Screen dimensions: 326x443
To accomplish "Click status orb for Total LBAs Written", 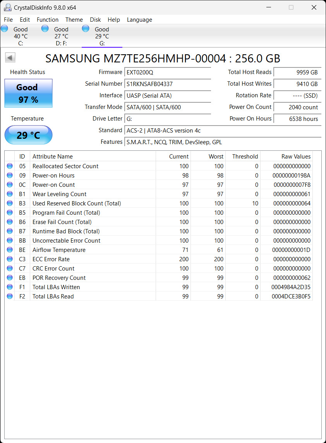I will [10, 287].
